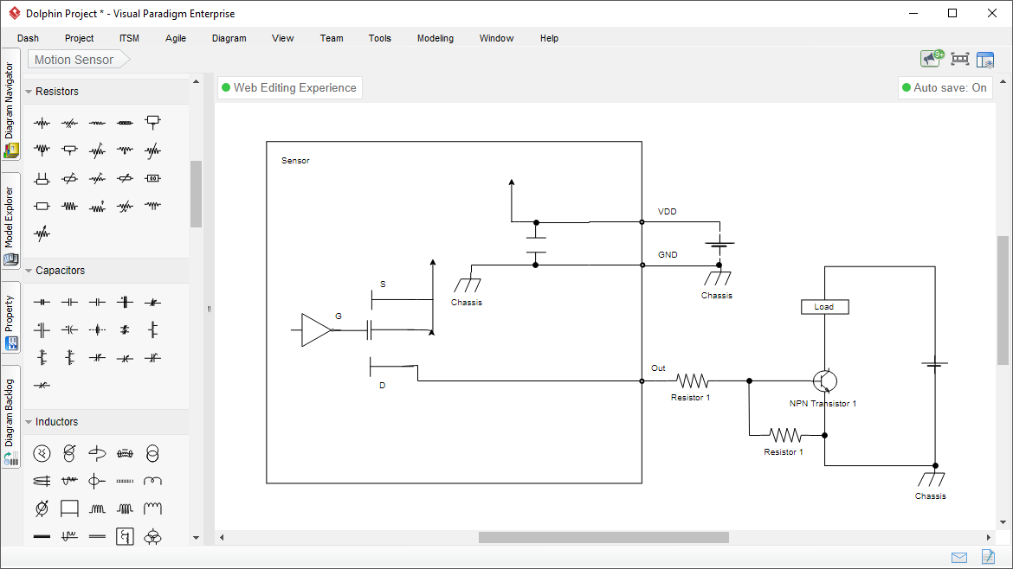Toggle the Auto save setting
Viewport: 1013px width, 569px height.
[x=945, y=87]
